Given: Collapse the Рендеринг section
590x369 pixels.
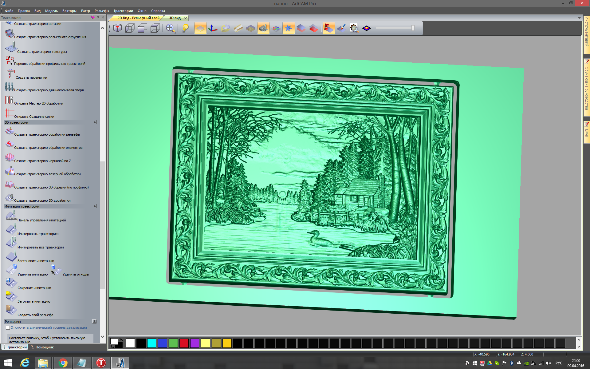Looking at the screenshot, I should 95,321.
